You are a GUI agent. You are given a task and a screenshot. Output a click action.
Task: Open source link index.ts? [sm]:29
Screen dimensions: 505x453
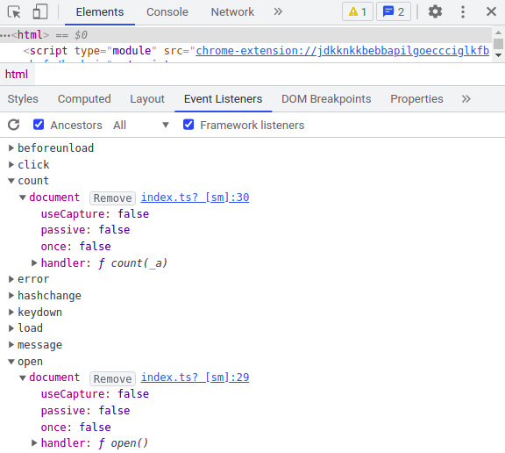point(196,377)
